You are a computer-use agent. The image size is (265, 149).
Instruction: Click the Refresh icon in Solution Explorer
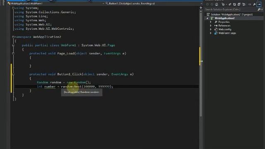234,5
